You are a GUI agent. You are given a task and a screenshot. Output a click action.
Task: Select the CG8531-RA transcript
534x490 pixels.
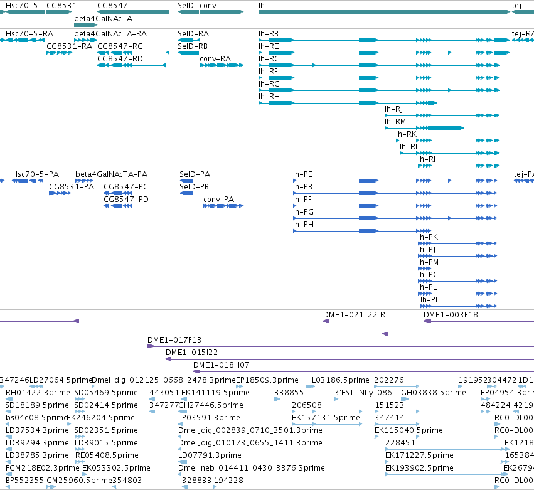(x=59, y=53)
